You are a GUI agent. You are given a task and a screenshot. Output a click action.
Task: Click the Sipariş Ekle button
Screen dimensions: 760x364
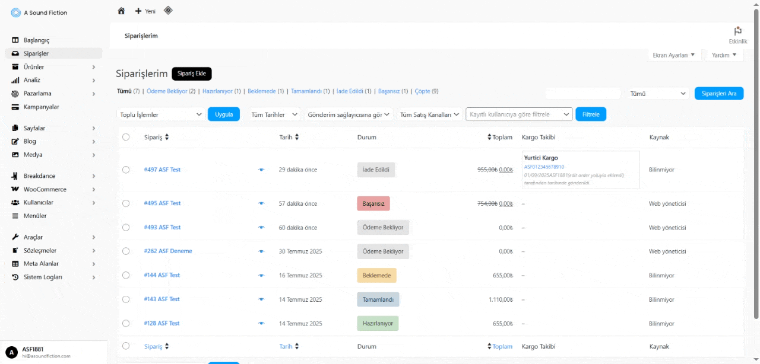point(191,74)
